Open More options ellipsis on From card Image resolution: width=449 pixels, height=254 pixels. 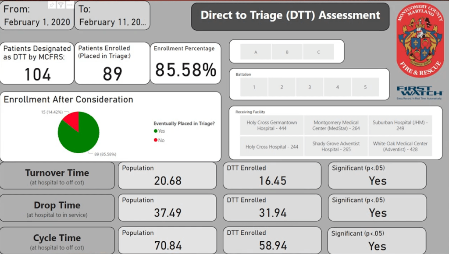tap(69, 5)
